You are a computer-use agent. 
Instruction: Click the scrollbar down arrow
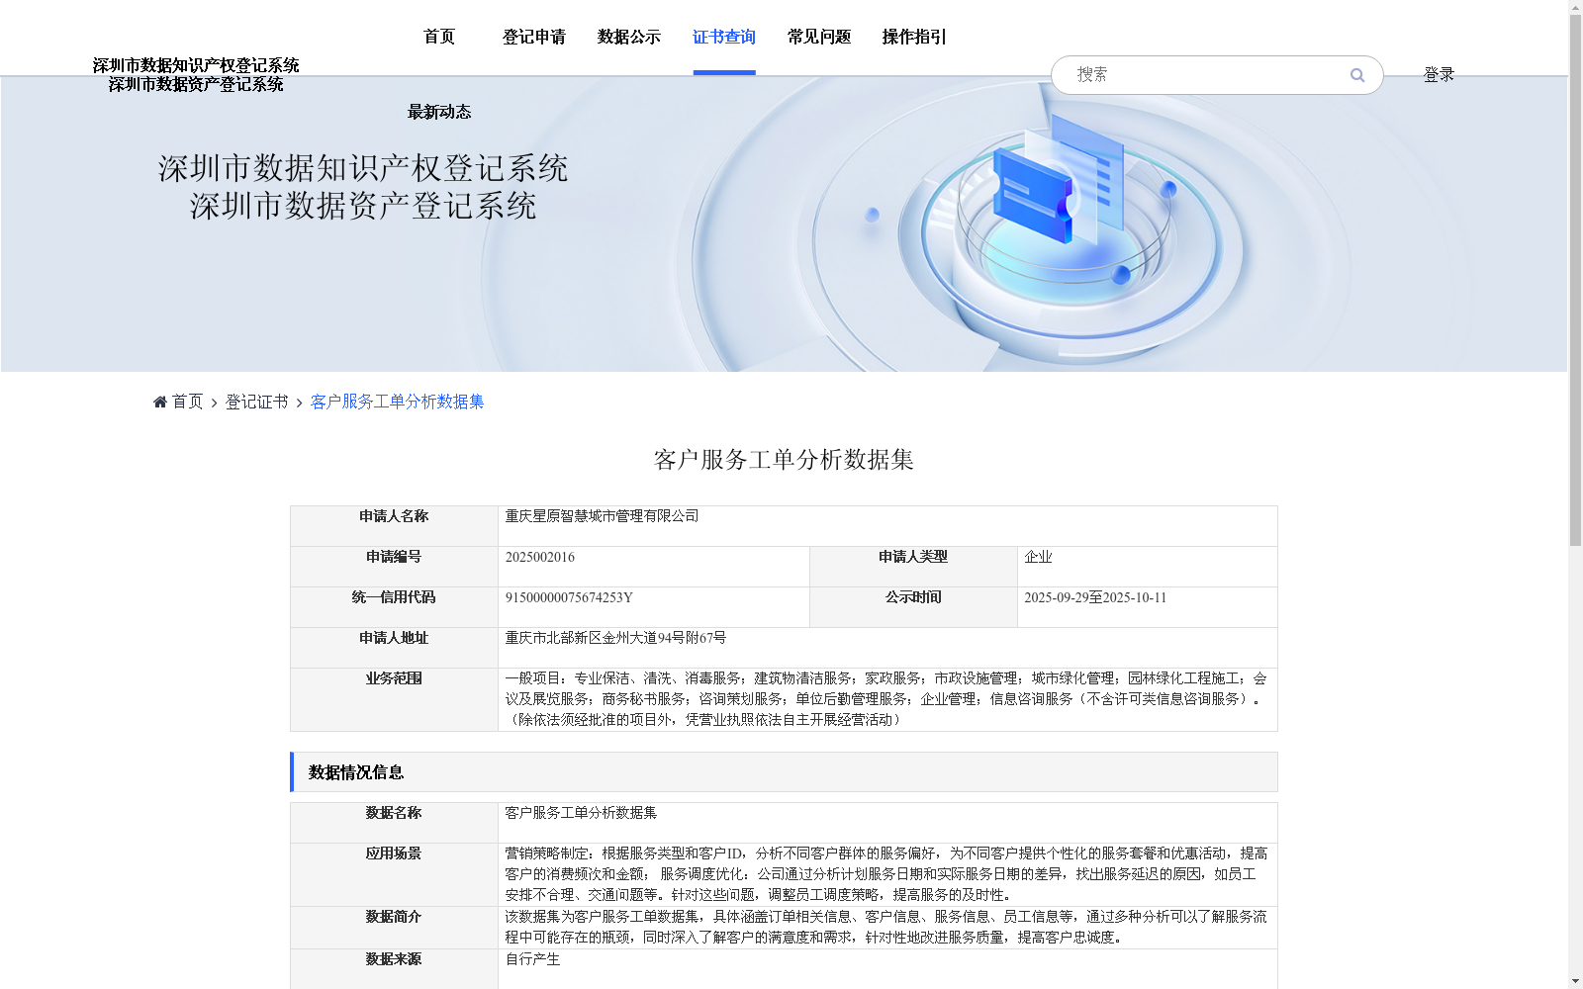tap(1575, 981)
